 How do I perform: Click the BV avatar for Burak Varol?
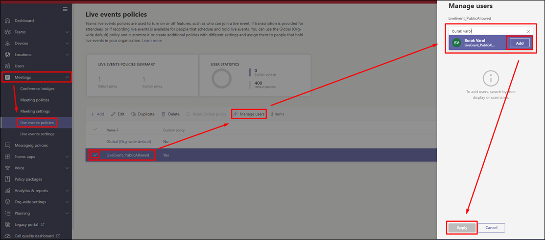tap(456, 43)
